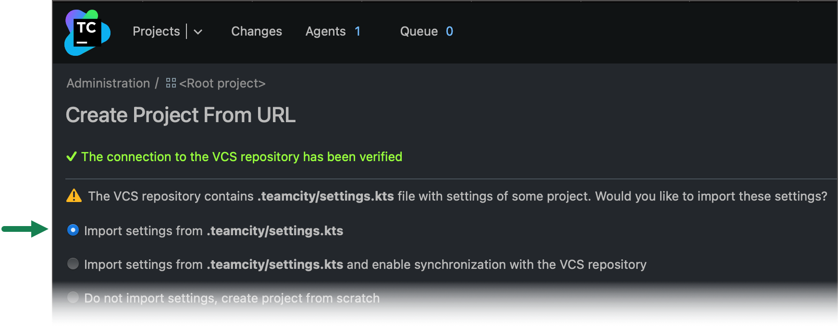Image resolution: width=838 pixels, height=329 pixels.
Task: Choose to create project from scratch
Action: pyautogui.click(x=73, y=298)
